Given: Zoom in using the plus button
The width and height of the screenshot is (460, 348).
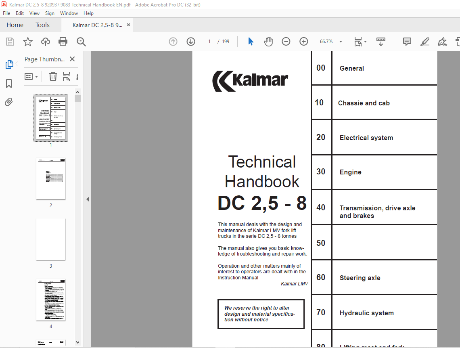Looking at the screenshot, I should tap(303, 41).
